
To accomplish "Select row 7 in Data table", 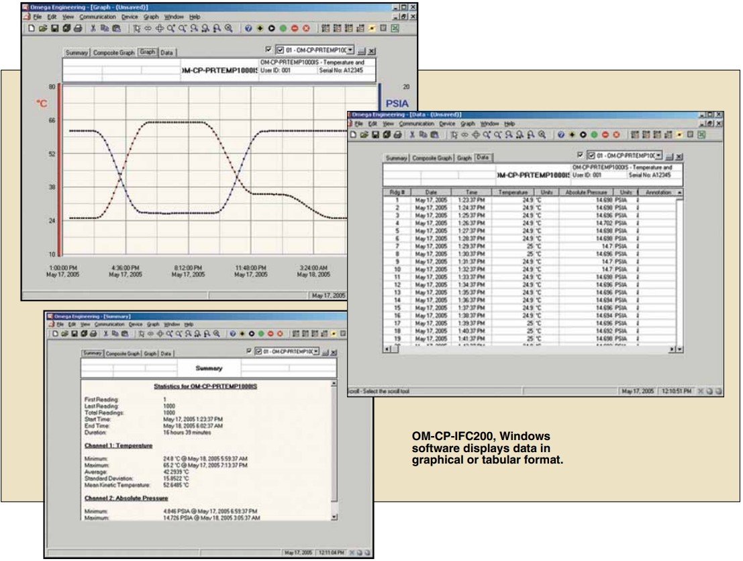I will point(530,246).
